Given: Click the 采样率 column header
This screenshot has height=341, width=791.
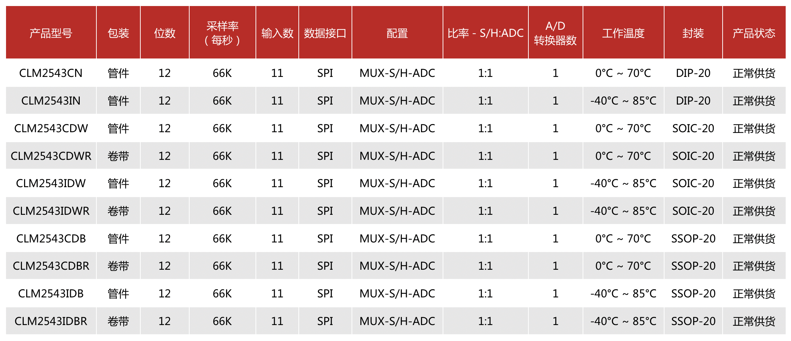Looking at the screenshot, I should pos(222,33).
